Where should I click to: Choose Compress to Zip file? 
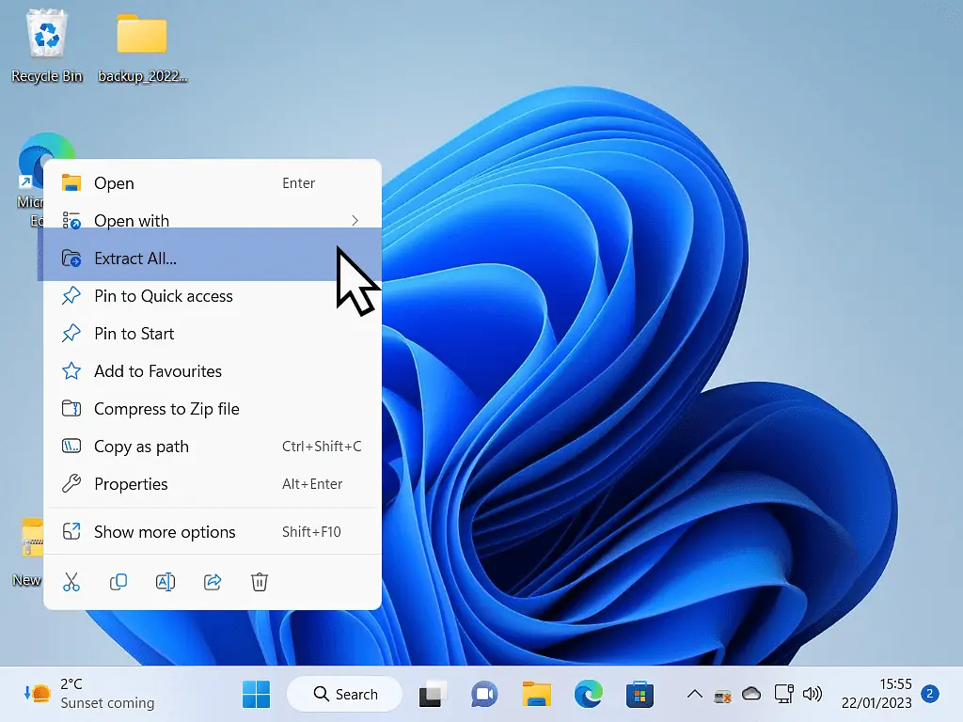pyautogui.click(x=166, y=408)
